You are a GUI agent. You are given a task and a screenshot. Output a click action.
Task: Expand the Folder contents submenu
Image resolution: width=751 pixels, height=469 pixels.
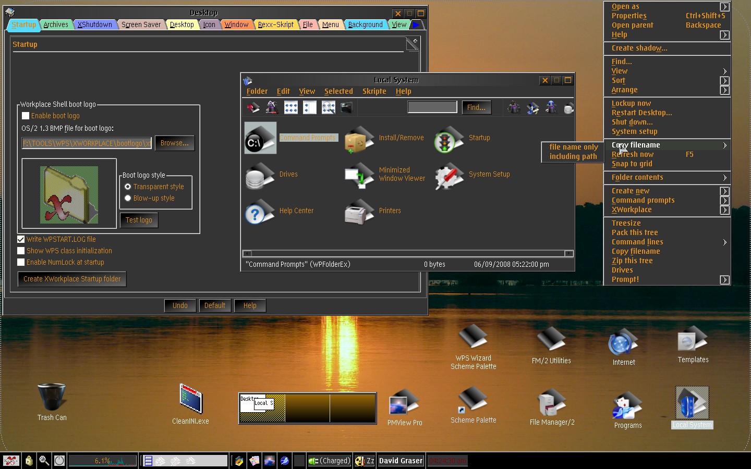[724, 178]
